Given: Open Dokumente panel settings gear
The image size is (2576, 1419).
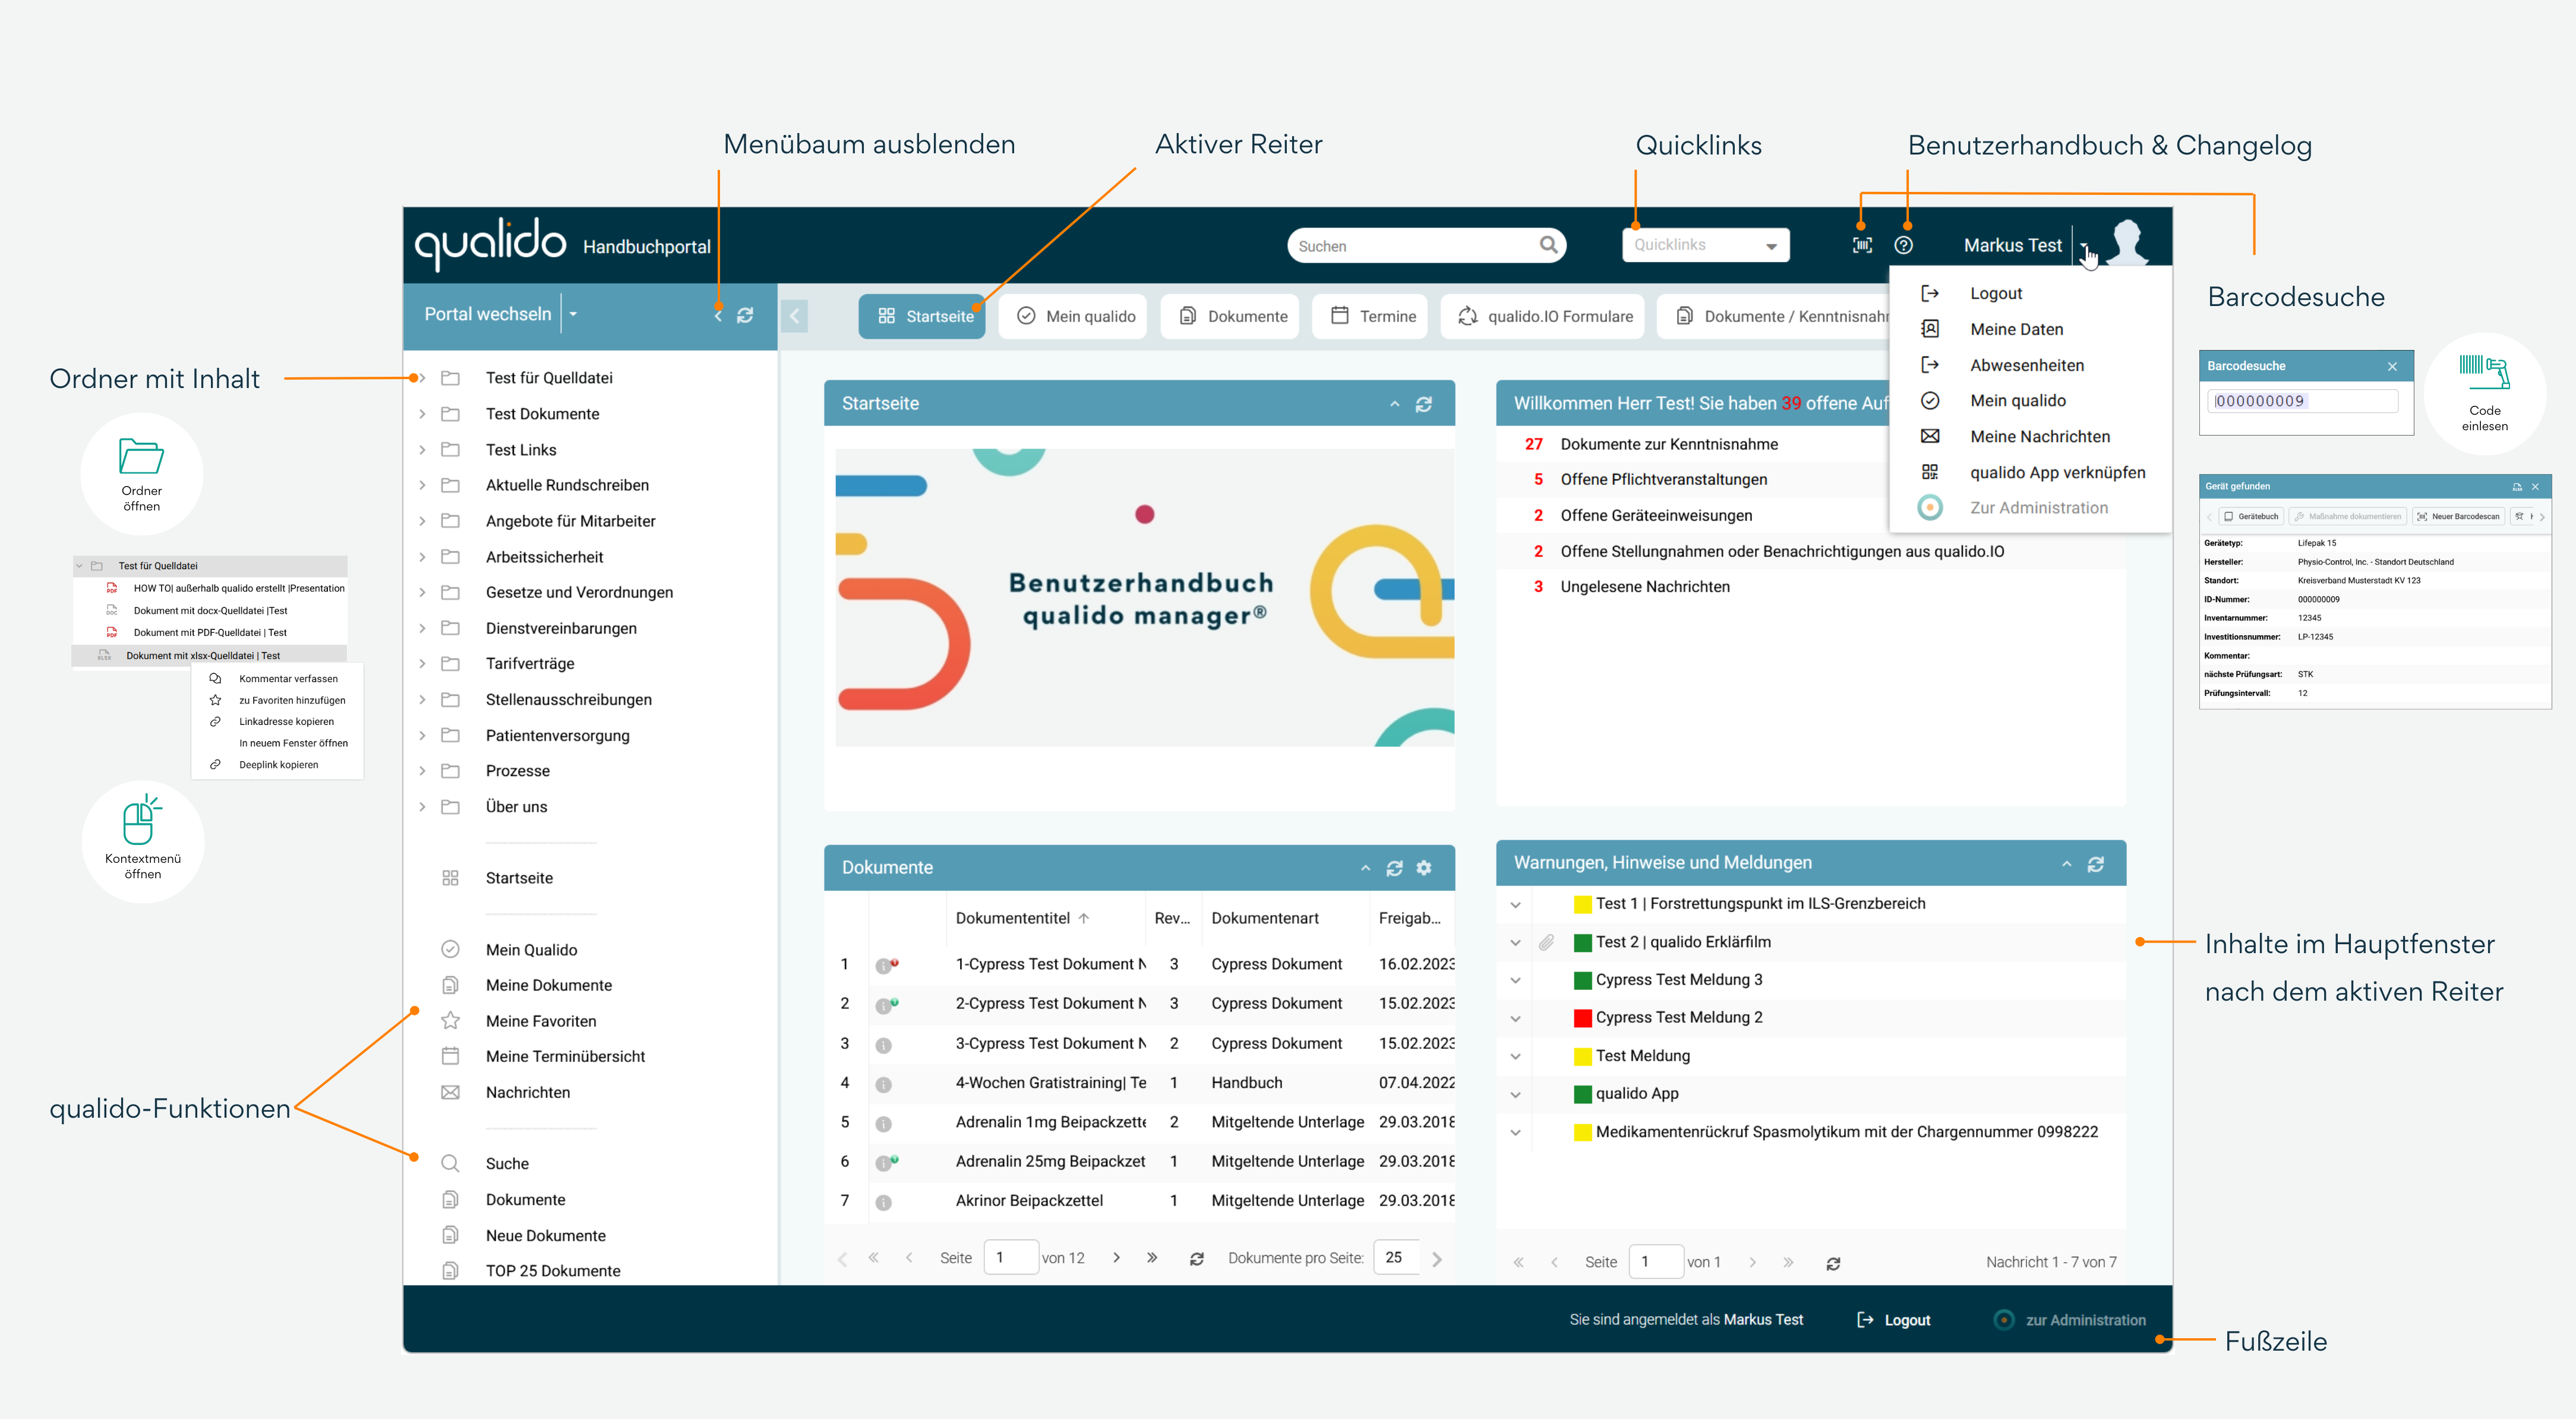Looking at the screenshot, I should pos(1423,868).
